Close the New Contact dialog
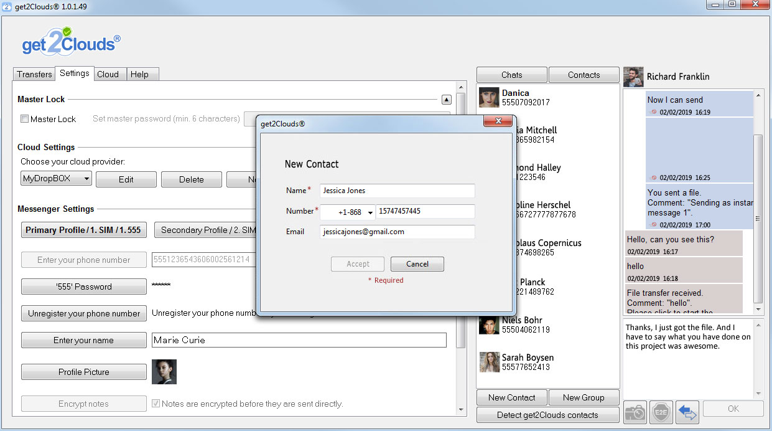 pos(498,122)
